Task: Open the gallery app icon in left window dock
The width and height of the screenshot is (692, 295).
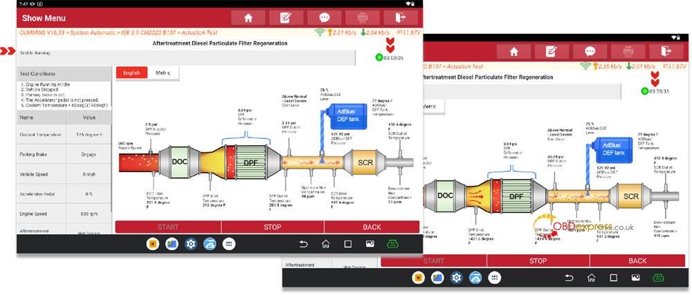Action: [172, 244]
